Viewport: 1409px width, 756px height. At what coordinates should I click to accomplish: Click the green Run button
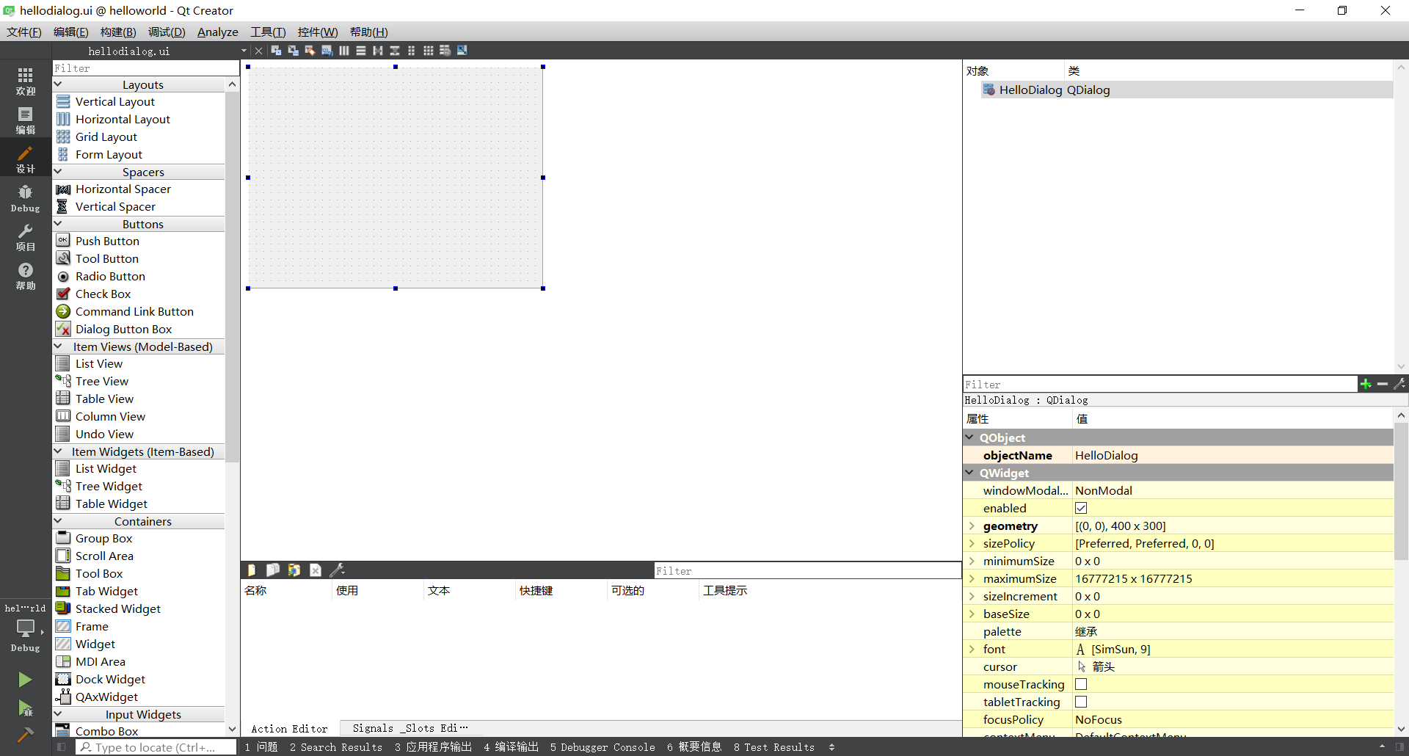(25, 680)
